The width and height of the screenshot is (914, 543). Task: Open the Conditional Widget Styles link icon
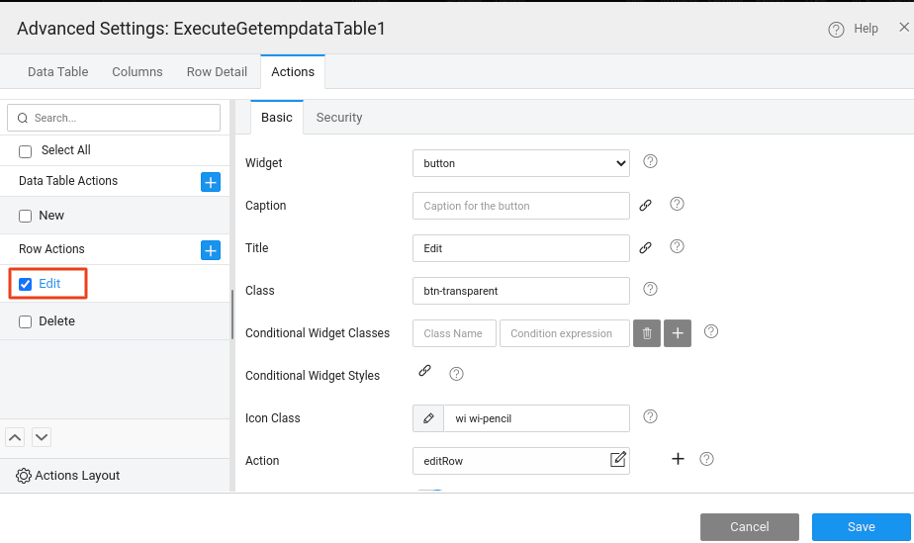pyautogui.click(x=424, y=372)
